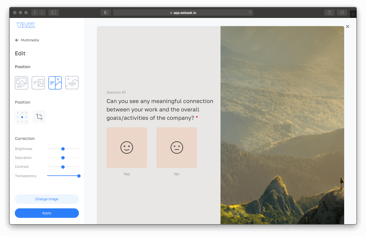Adjust the Transparency slider handle
This screenshot has height=236, width=366.
click(79, 176)
